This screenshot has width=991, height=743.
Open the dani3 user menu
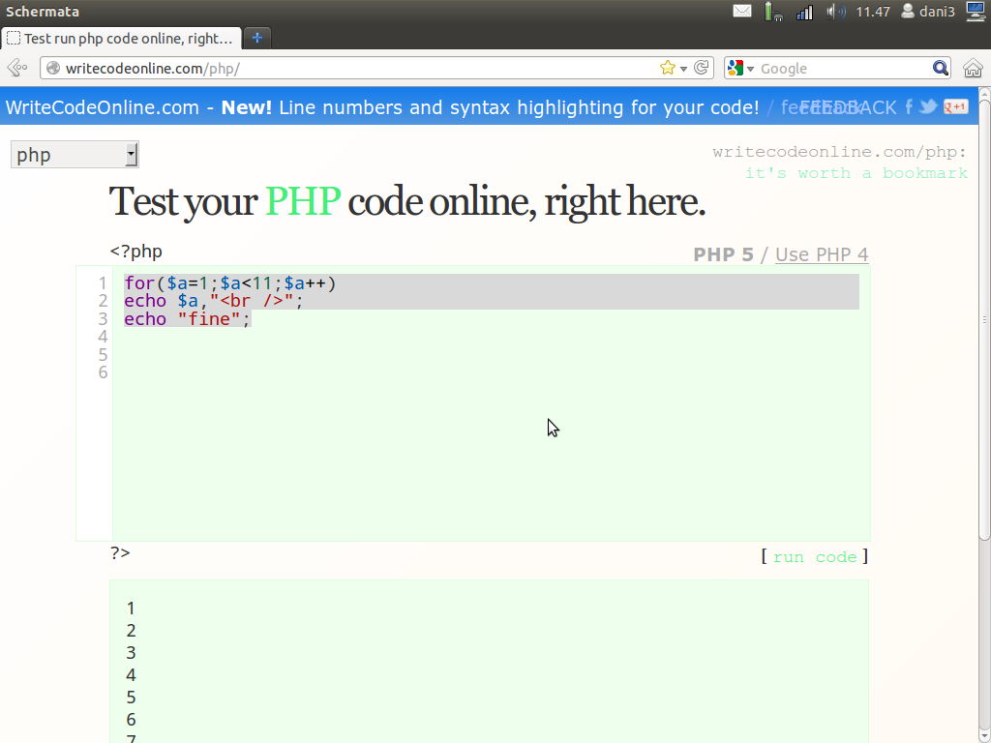tap(932, 11)
